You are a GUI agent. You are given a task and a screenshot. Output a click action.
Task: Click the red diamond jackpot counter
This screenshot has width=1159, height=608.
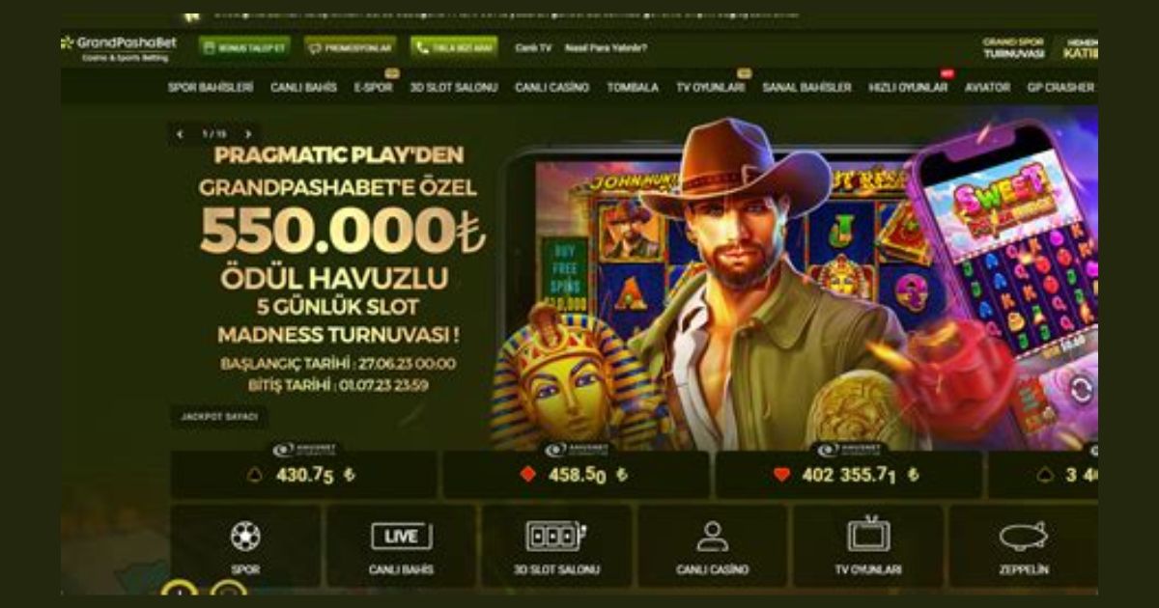pyautogui.click(x=575, y=475)
